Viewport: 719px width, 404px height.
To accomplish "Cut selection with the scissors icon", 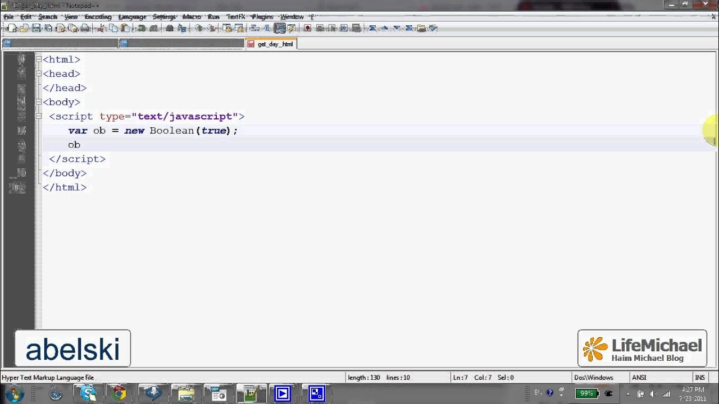I will [x=101, y=28].
